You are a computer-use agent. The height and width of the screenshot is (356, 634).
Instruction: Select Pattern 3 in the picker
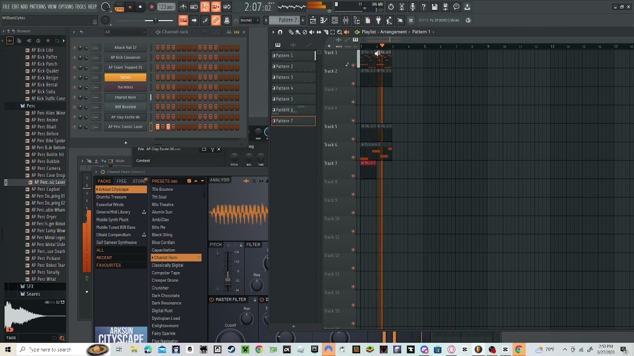(293, 77)
